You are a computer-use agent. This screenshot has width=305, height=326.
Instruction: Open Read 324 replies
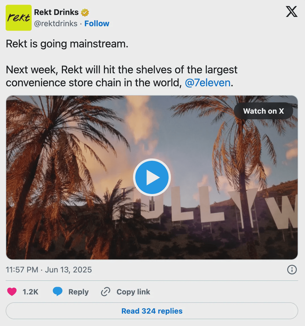pos(152,311)
